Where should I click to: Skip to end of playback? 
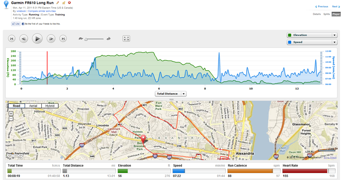coord(63,39)
